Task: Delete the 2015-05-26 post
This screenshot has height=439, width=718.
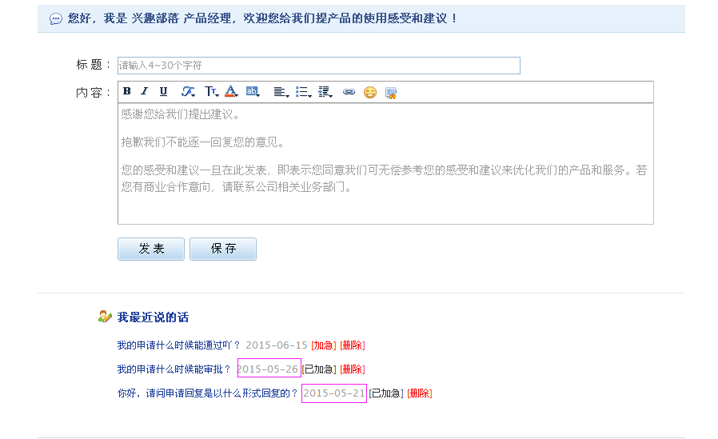Action: (352, 369)
